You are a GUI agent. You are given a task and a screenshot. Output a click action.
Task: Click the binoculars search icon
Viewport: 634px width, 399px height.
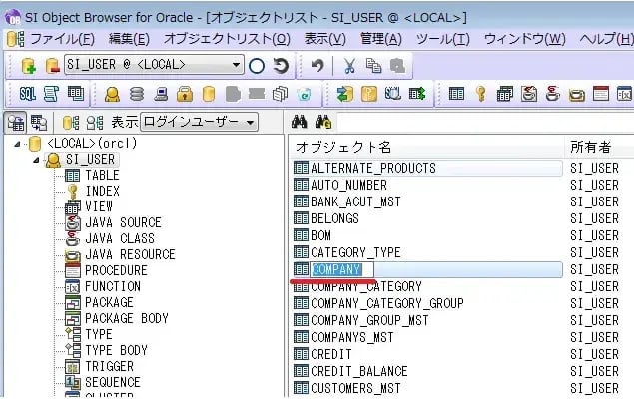pos(299,122)
